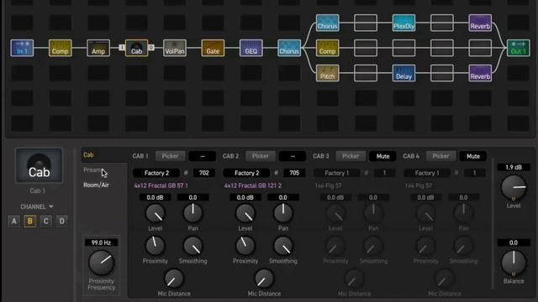Switch to channel C
Viewport: 538px width, 302px height.
click(46, 221)
